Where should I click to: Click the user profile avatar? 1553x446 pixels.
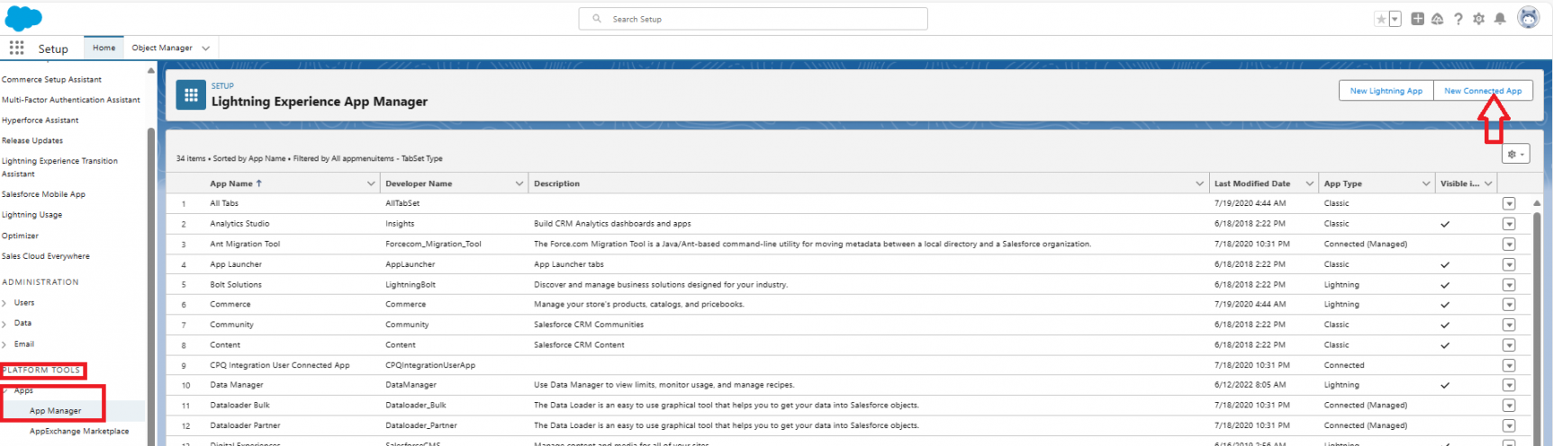pyautogui.click(x=1529, y=18)
